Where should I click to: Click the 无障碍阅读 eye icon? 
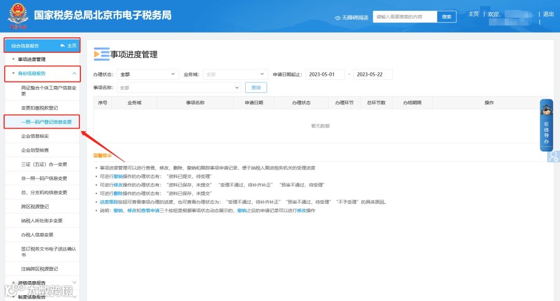[x=337, y=18]
